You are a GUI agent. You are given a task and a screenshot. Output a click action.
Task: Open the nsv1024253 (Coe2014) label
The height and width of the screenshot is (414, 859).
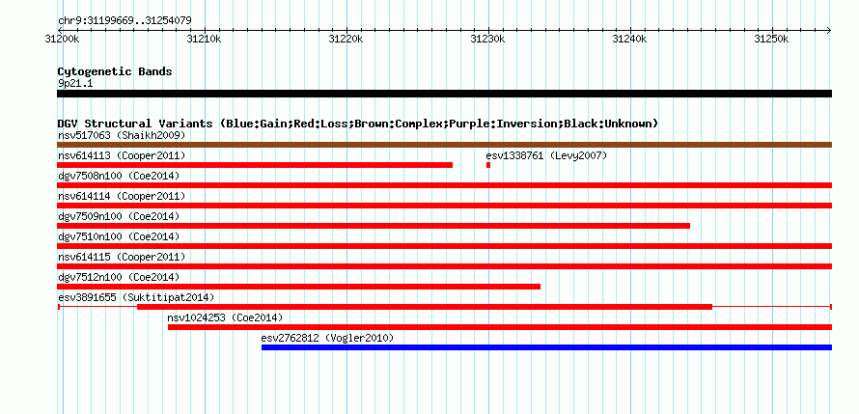pos(225,317)
